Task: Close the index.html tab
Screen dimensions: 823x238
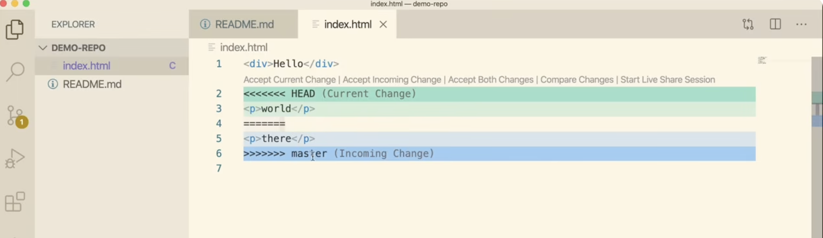Action: pos(383,24)
